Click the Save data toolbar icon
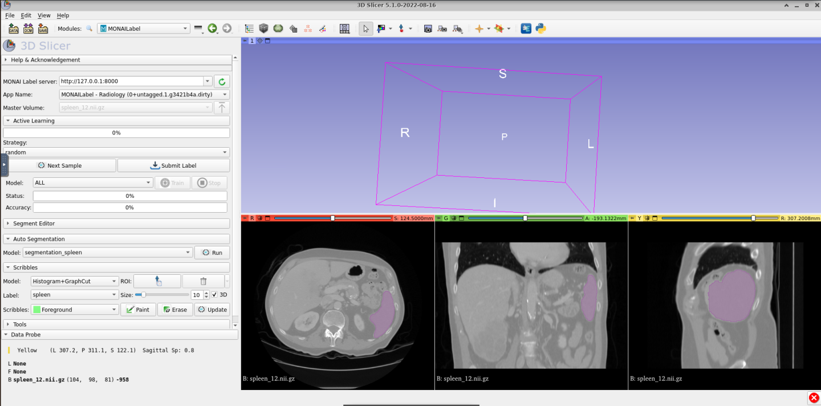The width and height of the screenshot is (821, 406). [43, 29]
